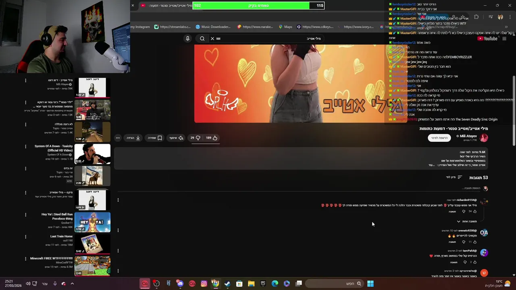The width and height of the screenshot is (516, 290).
Task: Open options for System Of A Down video
Action: coord(25,147)
